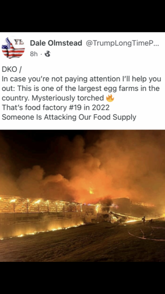Click the text "largest egg farms in the"
The image size is (165, 294).
pyautogui.click(x=121, y=88)
